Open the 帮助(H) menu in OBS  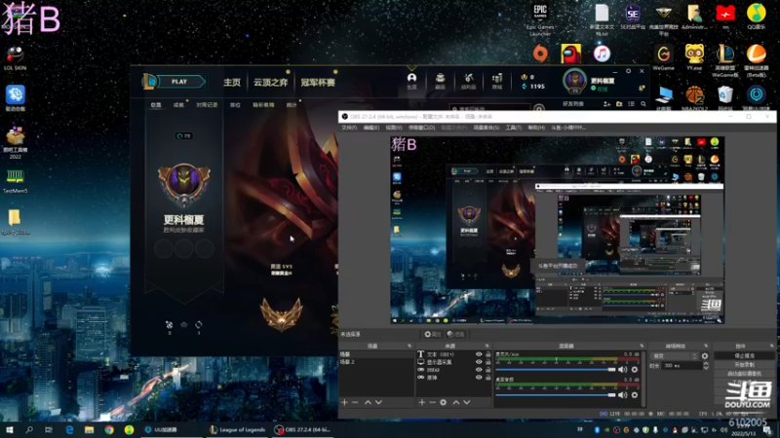[x=536, y=128]
